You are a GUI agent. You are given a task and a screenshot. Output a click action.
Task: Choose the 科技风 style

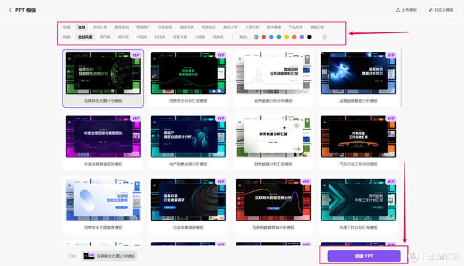160,37
